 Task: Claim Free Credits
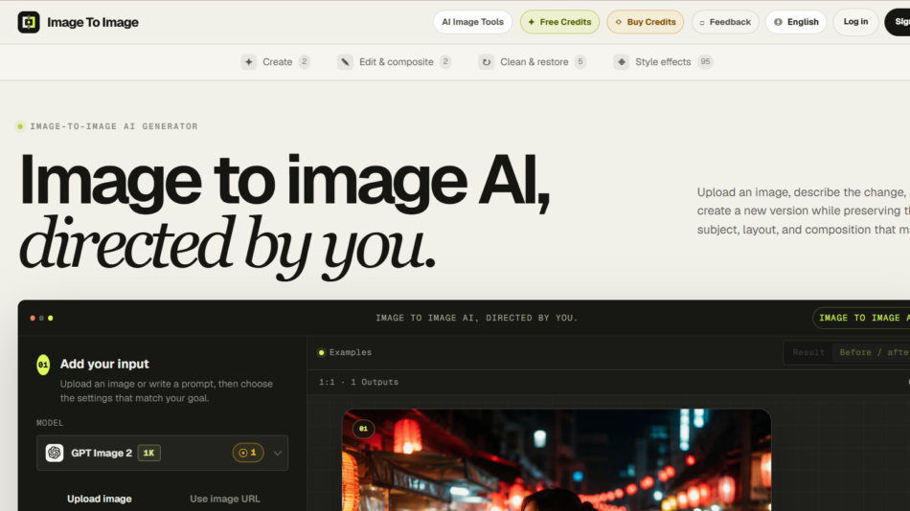(559, 22)
